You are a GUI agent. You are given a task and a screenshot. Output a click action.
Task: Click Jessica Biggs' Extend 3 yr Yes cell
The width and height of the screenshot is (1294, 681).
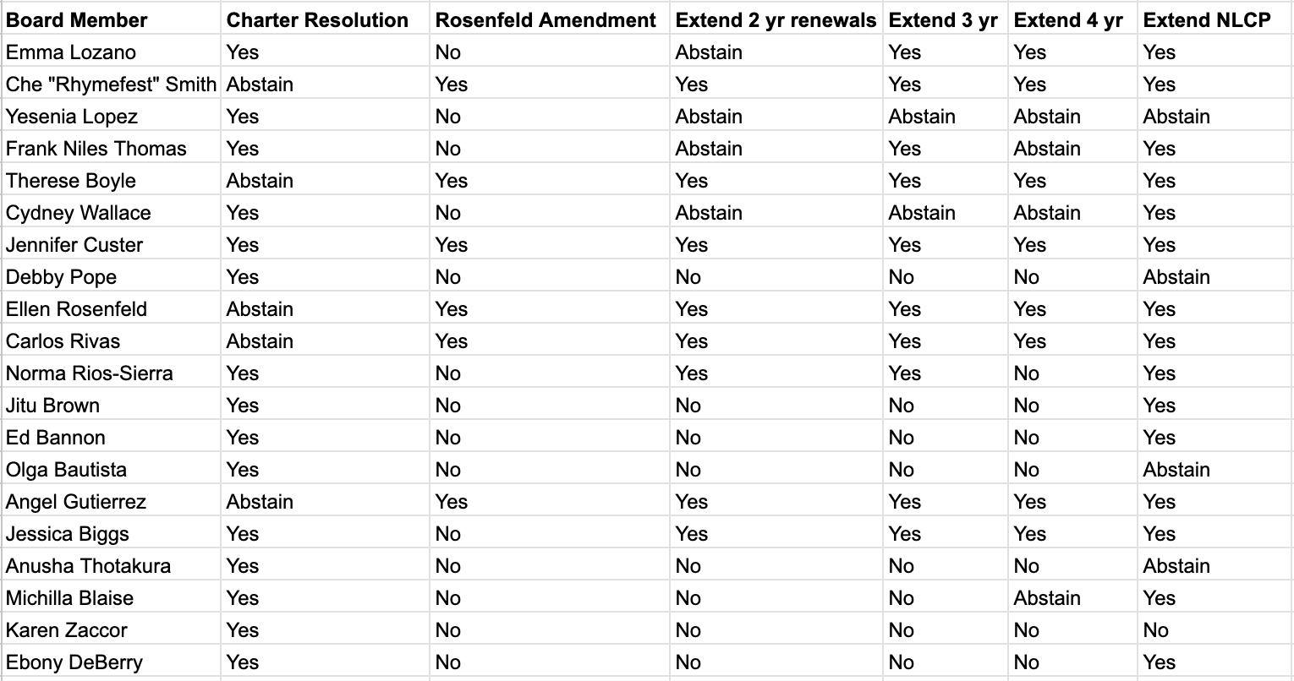[x=946, y=533]
